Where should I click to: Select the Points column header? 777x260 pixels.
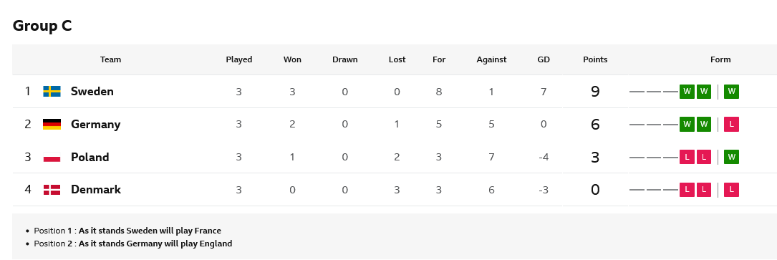595,59
